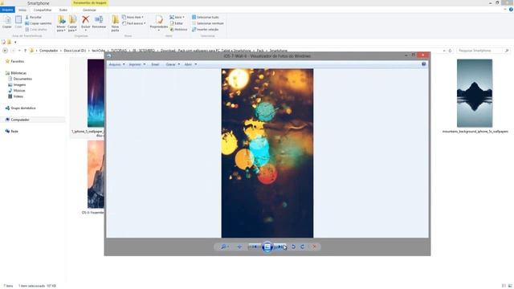The image size is (514, 289).
Task: Click Recortar in Explorer ribbon
Action: tap(34, 17)
